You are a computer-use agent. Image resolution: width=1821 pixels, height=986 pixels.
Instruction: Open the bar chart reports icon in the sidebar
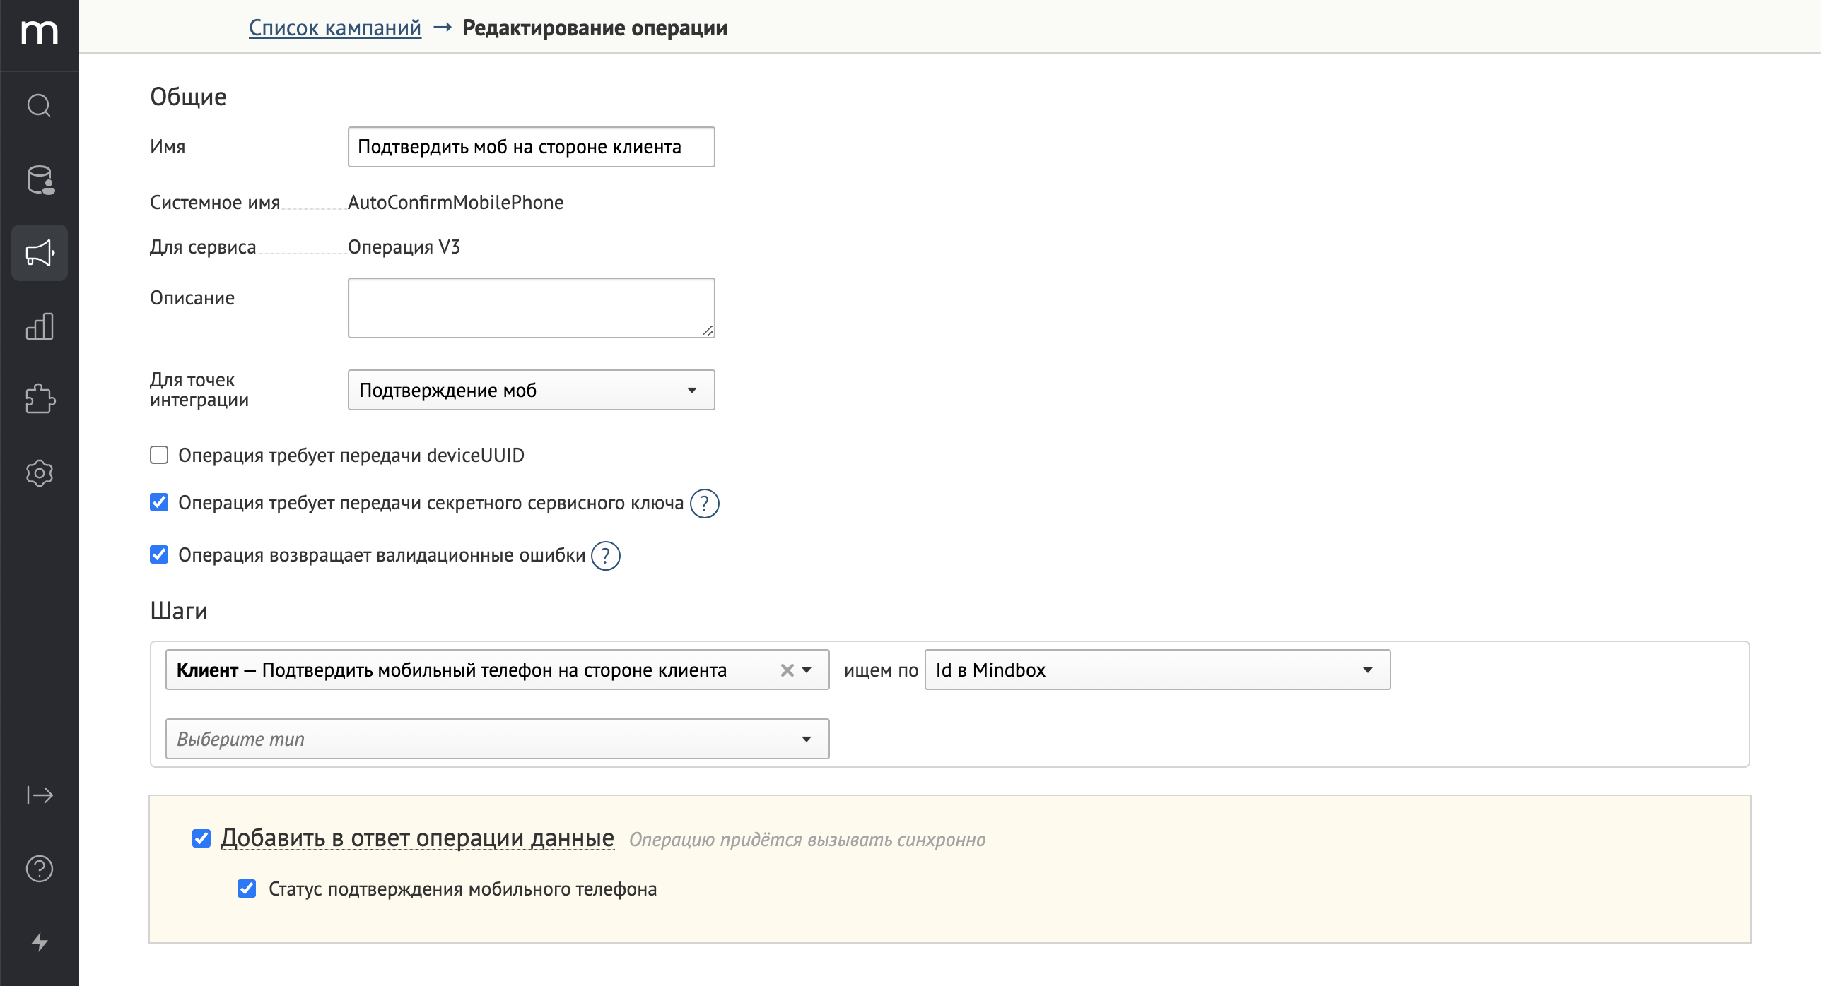(x=40, y=326)
